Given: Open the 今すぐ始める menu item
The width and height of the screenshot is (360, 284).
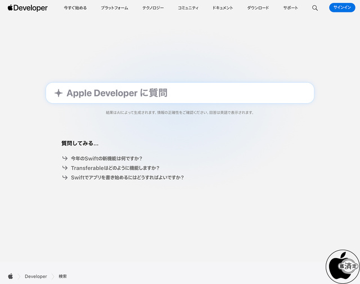Looking at the screenshot, I should tap(75, 8).
